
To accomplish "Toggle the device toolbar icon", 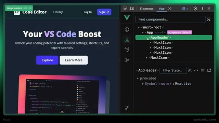I will (x=132, y=9).
